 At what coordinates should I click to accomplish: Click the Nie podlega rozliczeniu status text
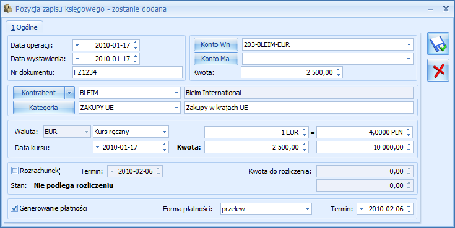(74, 185)
